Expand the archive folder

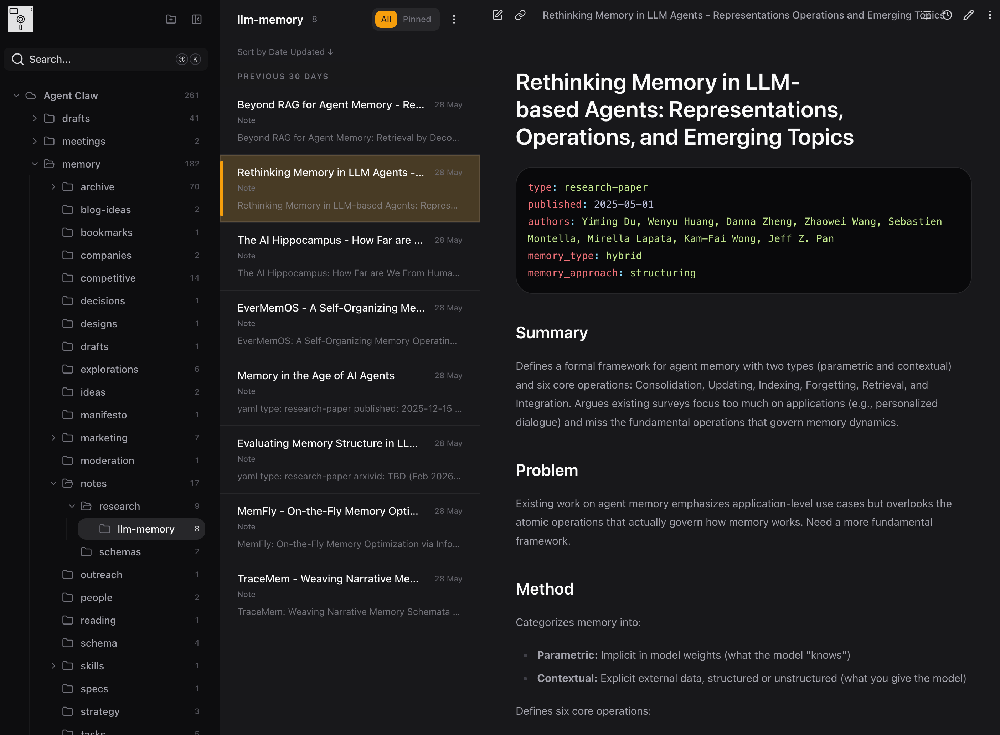tap(53, 187)
